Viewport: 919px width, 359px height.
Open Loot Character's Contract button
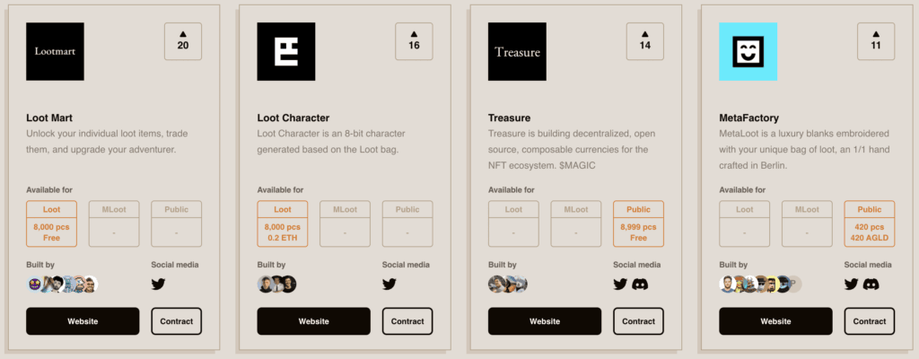pos(407,321)
